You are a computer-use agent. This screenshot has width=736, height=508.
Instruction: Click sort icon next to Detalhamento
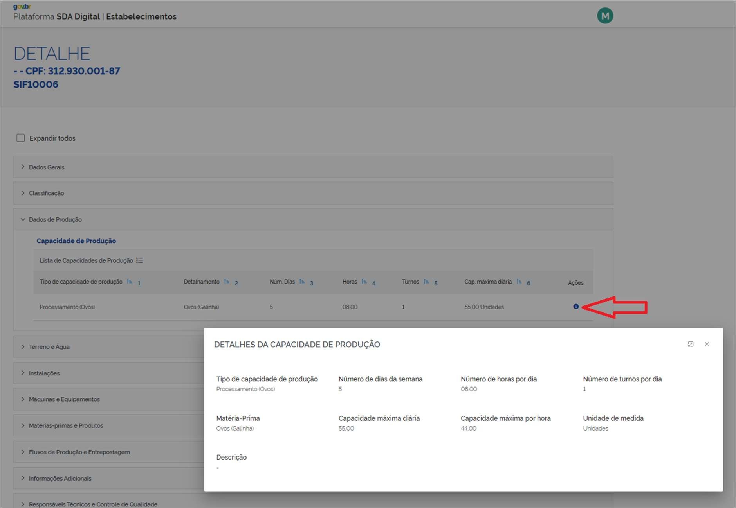(227, 282)
